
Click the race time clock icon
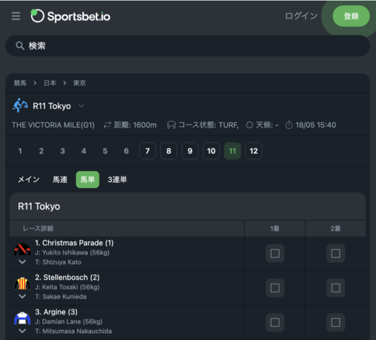tap(289, 125)
